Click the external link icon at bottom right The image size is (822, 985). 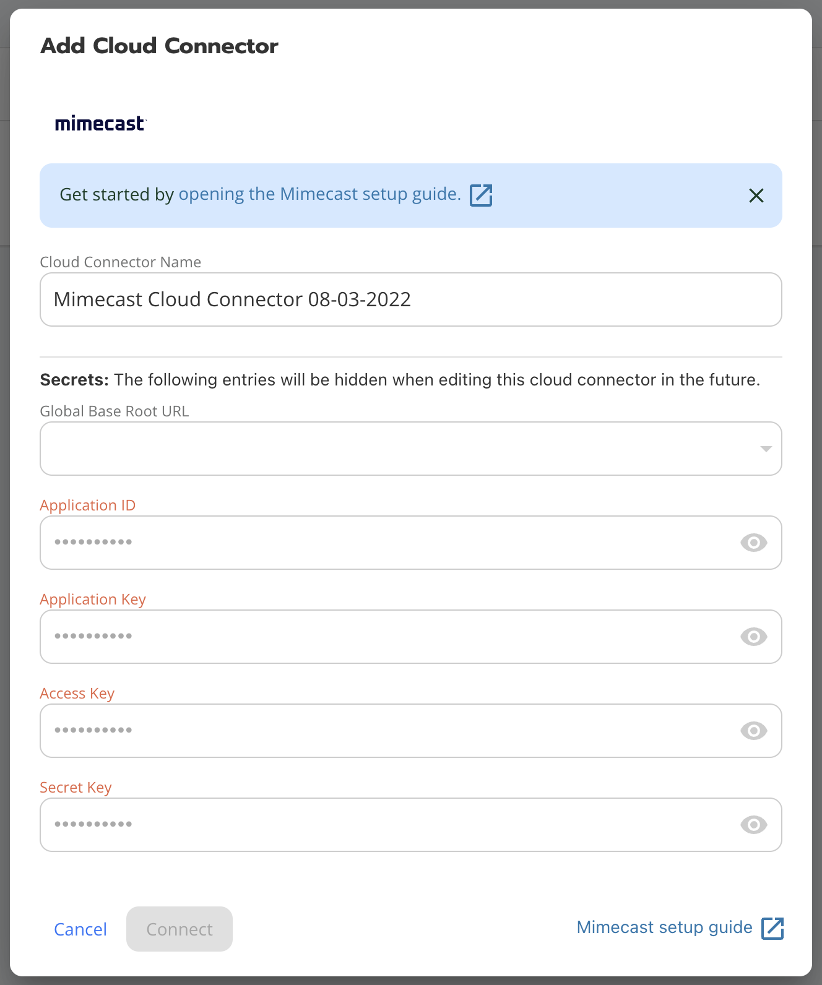coord(772,928)
